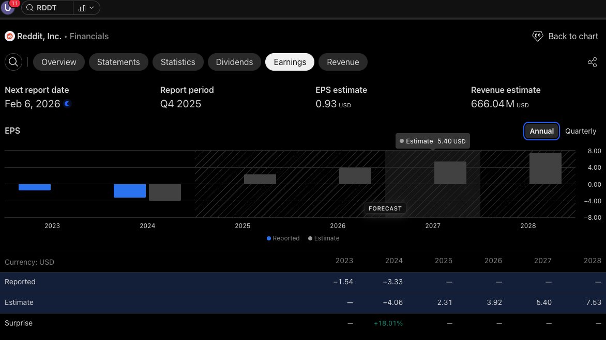Click the 2028 estimate EPS bar
Screen dimensions: 606x340
tap(546, 169)
